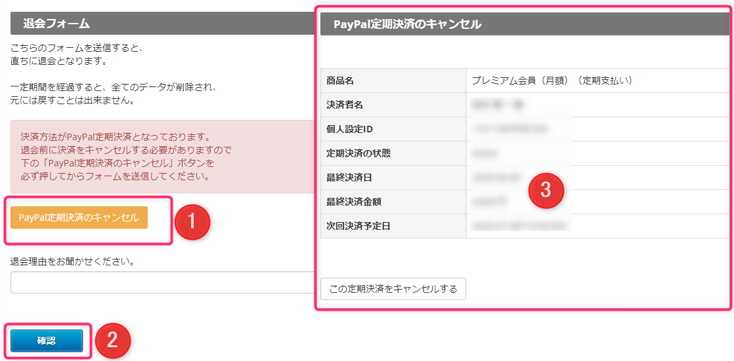Screen dimensions: 734x361
Task: Click the こちらのフォームを送信すると text
Action: [76, 48]
